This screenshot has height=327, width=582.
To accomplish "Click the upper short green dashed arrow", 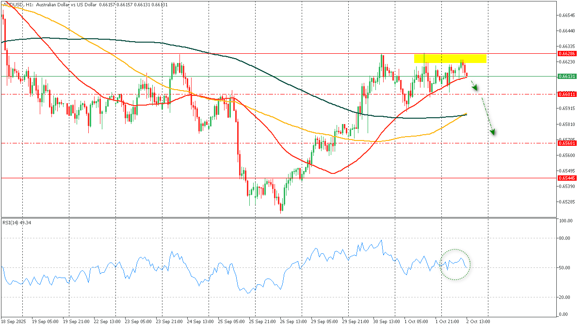I will click(475, 86).
